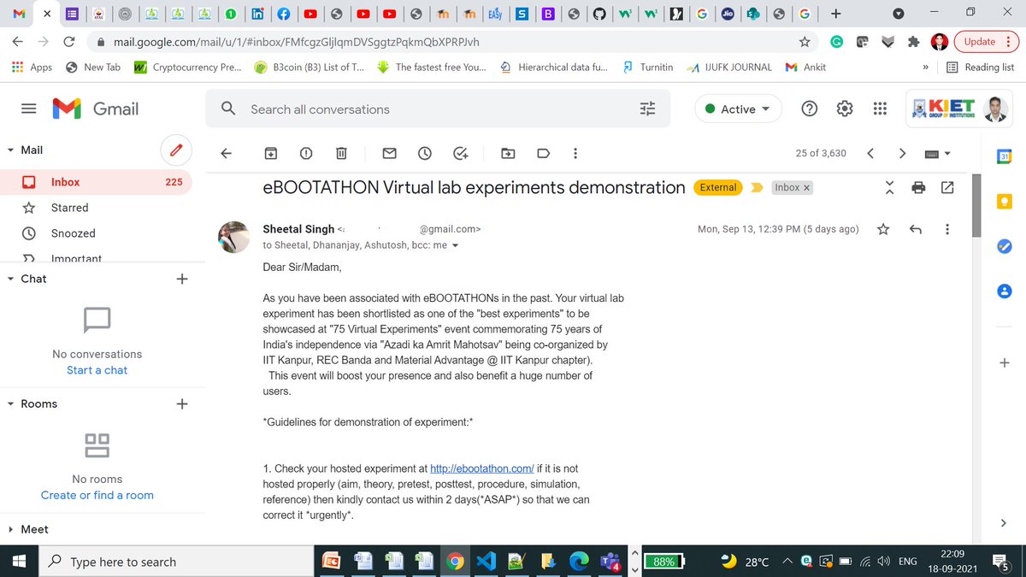The height and width of the screenshot is (577, 1026).
Task: Open the input tools keyboard dropdown
Action: point(938,153)
